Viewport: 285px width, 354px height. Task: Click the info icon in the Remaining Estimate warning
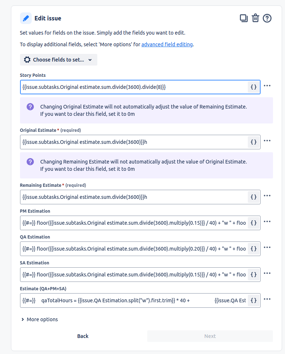[x=30, y=161]
